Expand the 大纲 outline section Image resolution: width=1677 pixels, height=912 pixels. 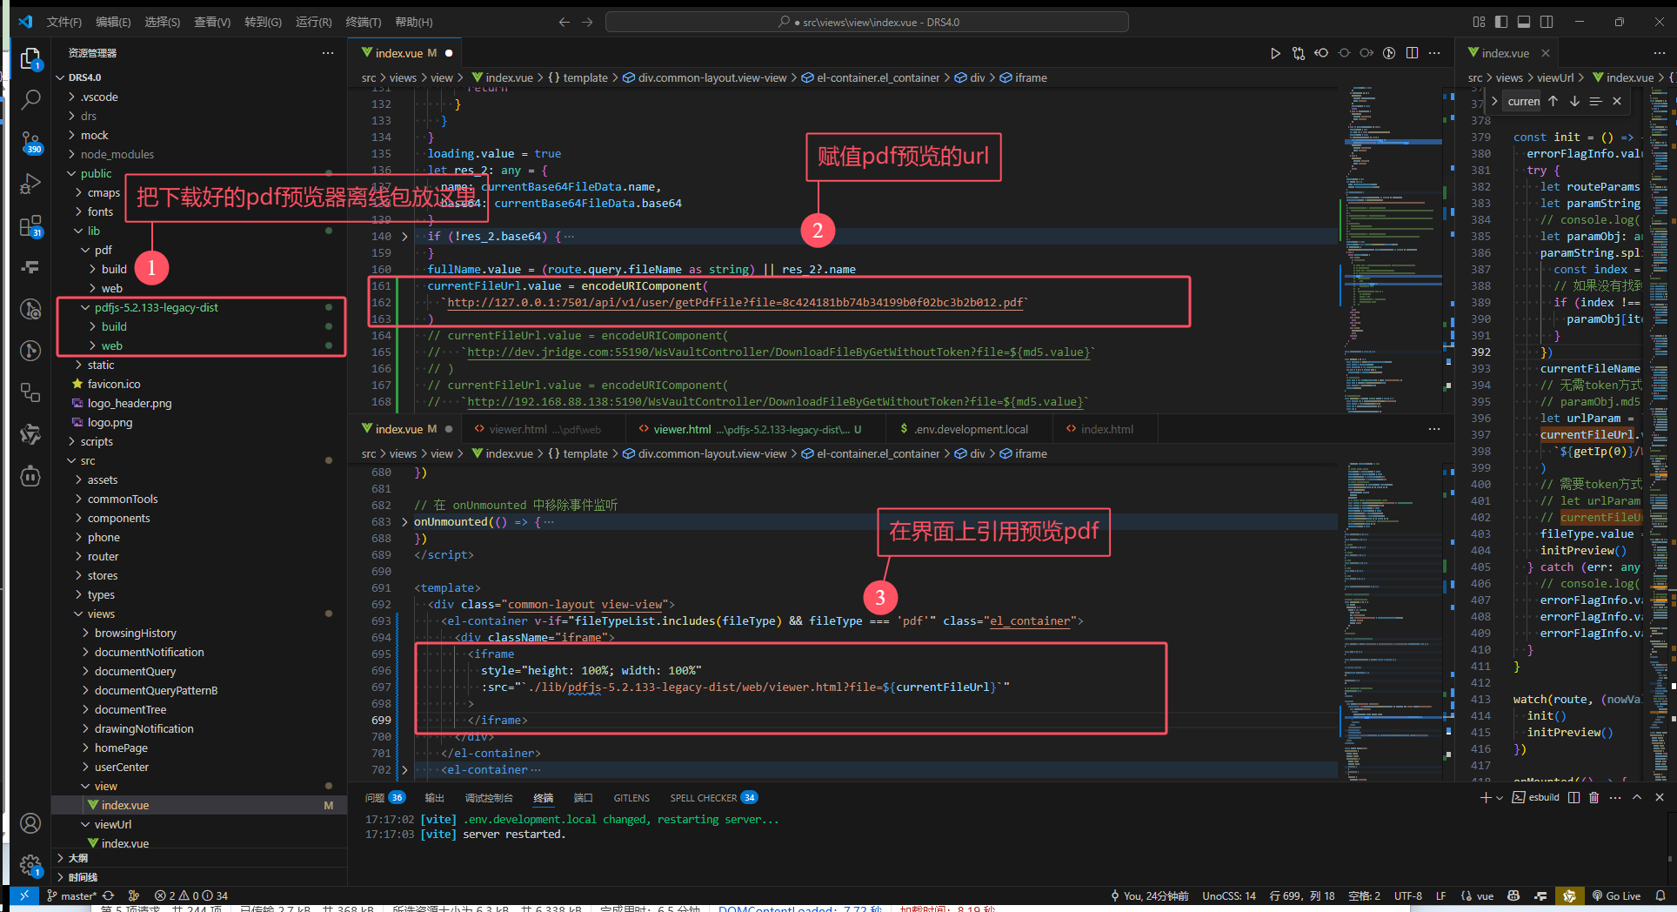pos(78,857)
